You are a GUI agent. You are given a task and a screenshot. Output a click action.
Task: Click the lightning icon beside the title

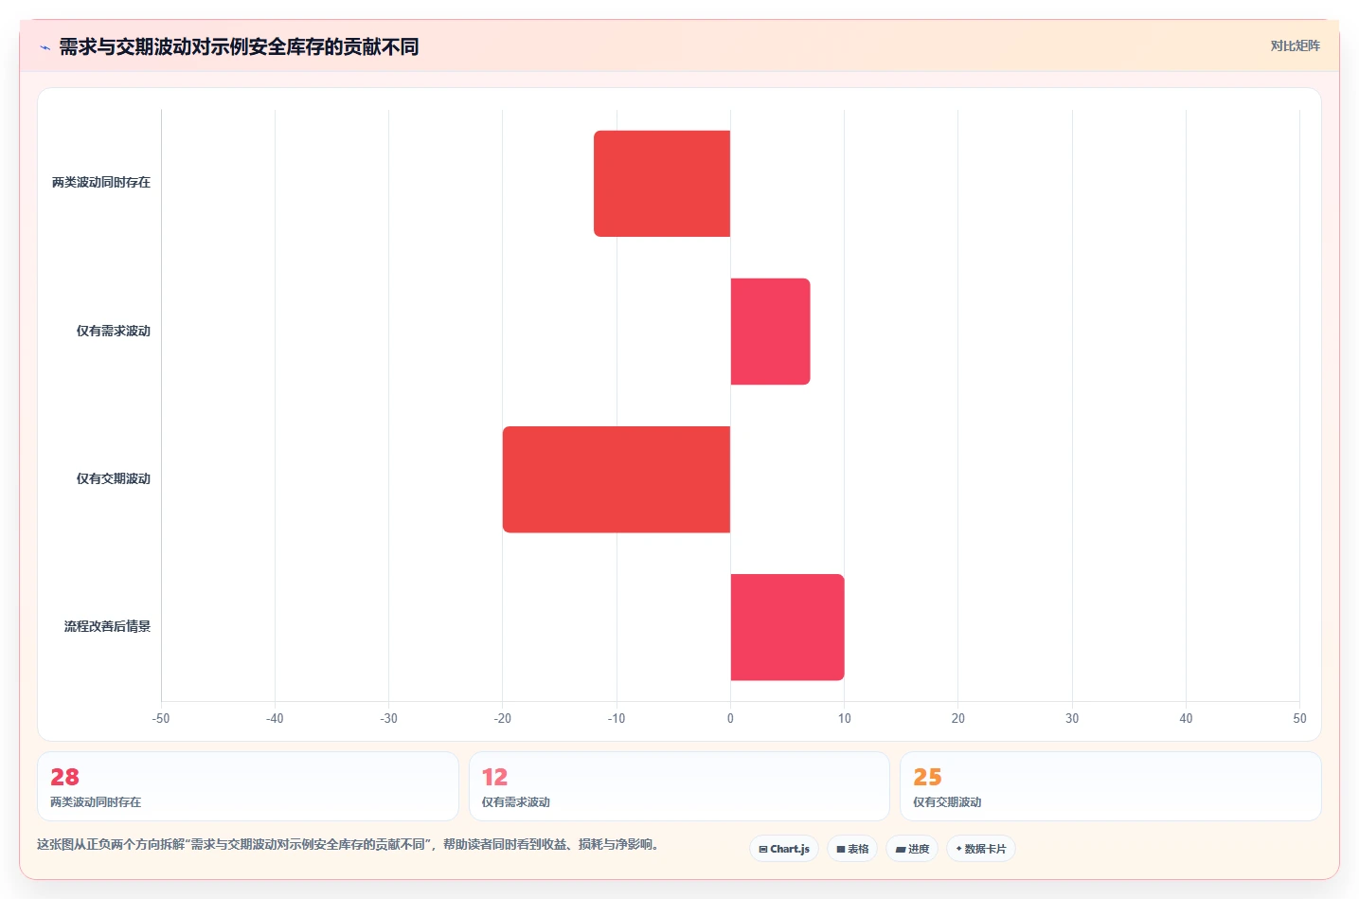pos(45,47)
